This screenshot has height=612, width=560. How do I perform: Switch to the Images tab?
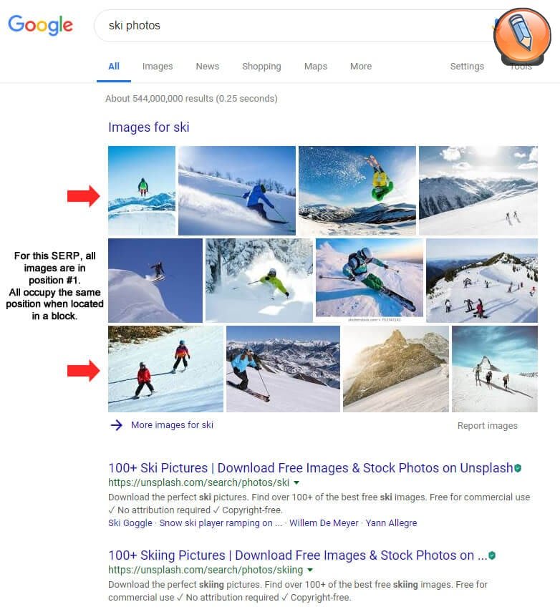click(158, 67)
